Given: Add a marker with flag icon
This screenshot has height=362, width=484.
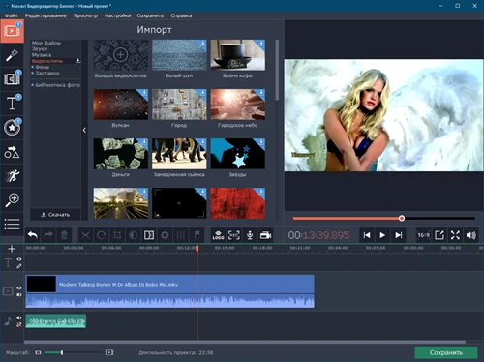Looking at the screenshot, I should point(197,235).
